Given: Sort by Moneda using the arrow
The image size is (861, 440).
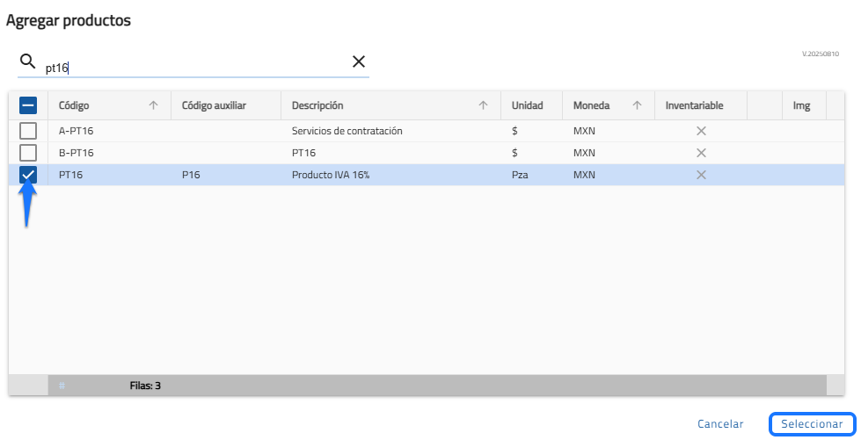Looking at the screenshot, I should click(x=637, y=105).
